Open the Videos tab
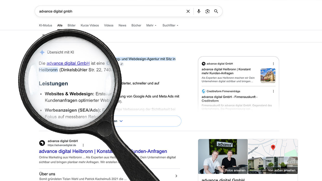The width and height of the screenshot is (322, 181). point(109,25)
